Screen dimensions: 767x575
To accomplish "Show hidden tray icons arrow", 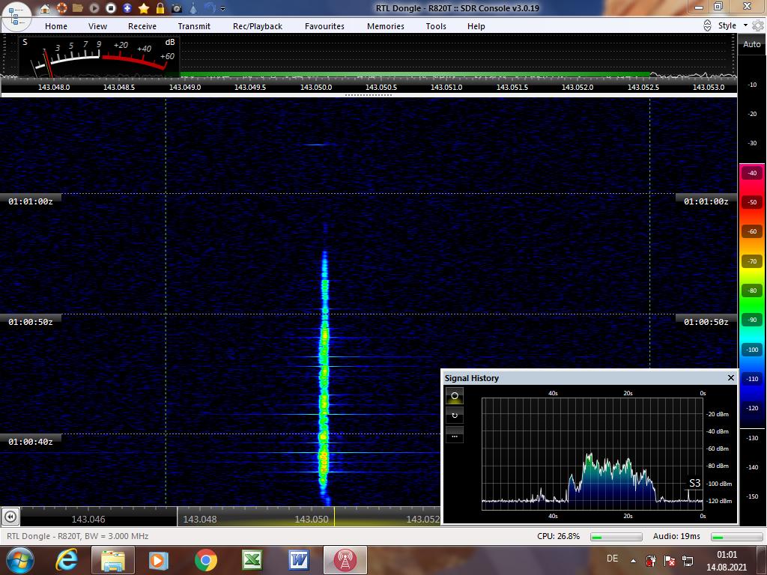I will pyautogui.click(x=633, y=561).
